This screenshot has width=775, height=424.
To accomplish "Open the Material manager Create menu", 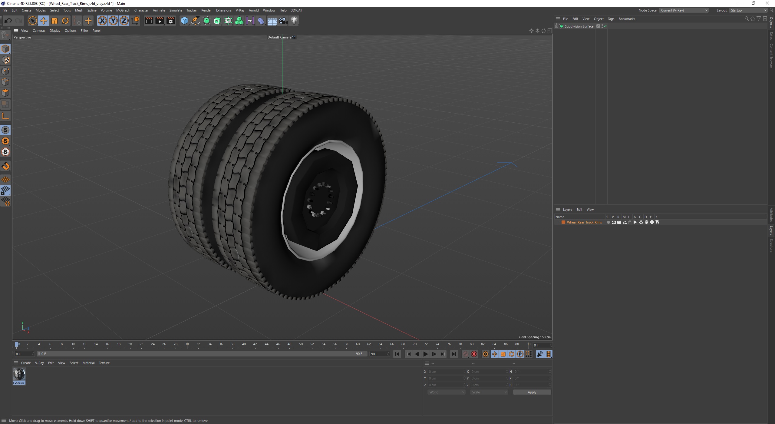I will tap(26, 363).
